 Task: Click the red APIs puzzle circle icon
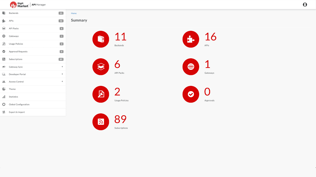191,39
